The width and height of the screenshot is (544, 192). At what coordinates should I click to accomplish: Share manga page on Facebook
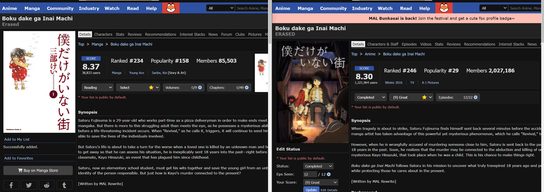pos(11,185)
